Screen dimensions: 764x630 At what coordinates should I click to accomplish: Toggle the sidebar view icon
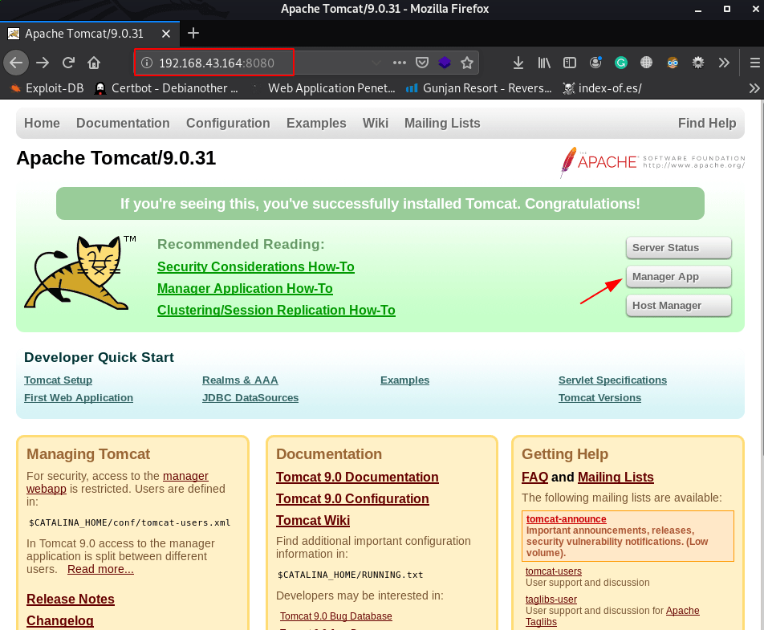click(x=570, y=63)
